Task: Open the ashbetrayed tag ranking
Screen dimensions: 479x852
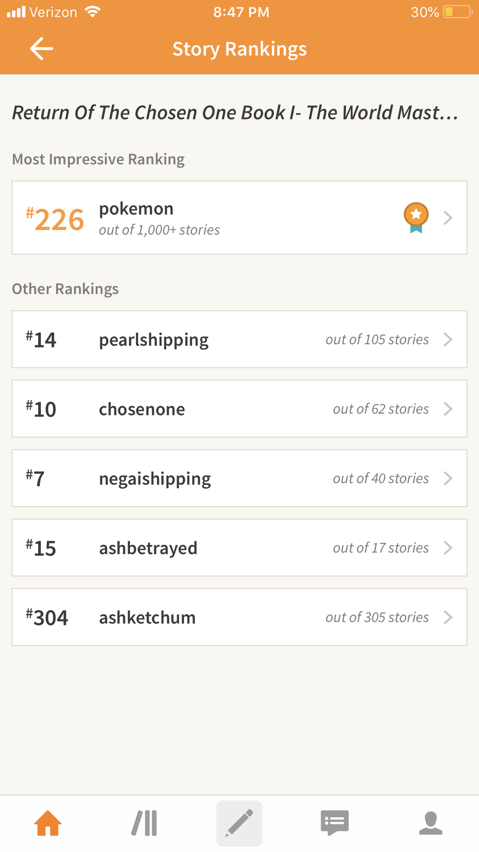Action: click(x=239, y=548)
